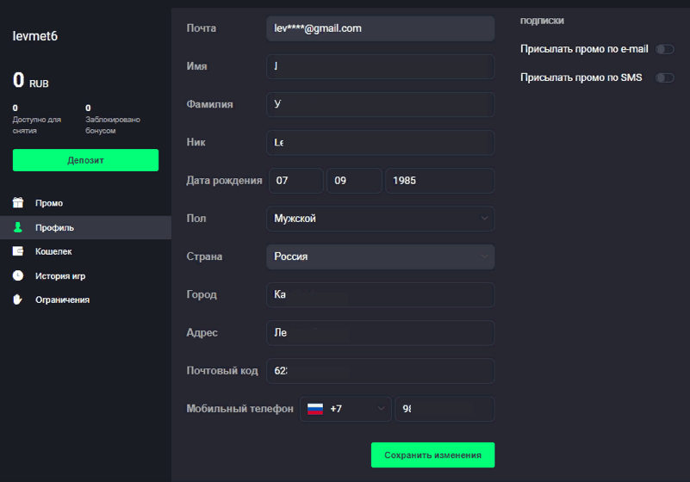Enable the Присылать промо по e-mail toggle
The height and width of the screenshot is (482, 690).
tap(664, 50)
